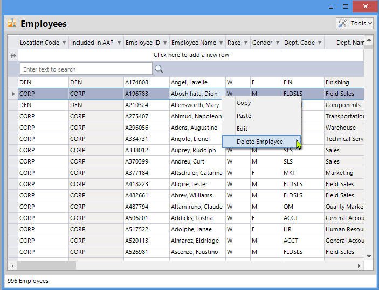Choose Delete Employee from context menu
The height and width of the screenshot is (290, 379).
[260, 142]
